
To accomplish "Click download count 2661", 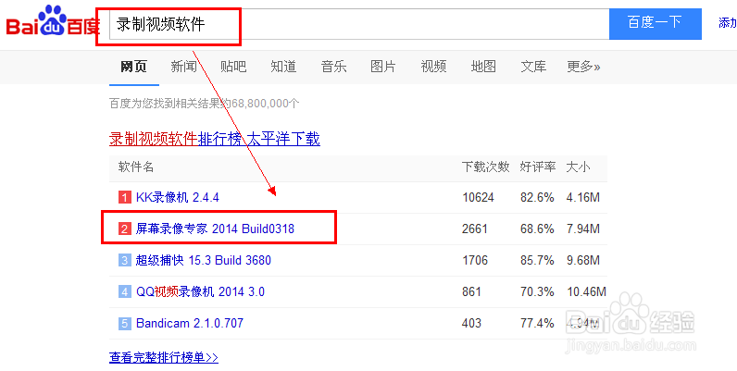I will (475, 229).
